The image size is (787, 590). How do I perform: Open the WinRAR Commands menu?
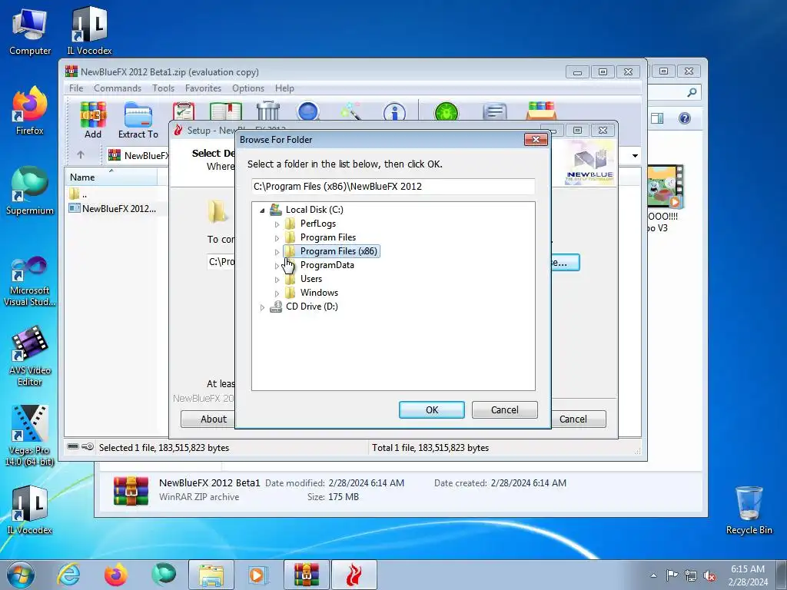[x=118, y=88]
